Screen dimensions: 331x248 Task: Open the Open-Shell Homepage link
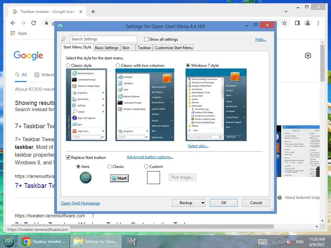click(80, 203)
